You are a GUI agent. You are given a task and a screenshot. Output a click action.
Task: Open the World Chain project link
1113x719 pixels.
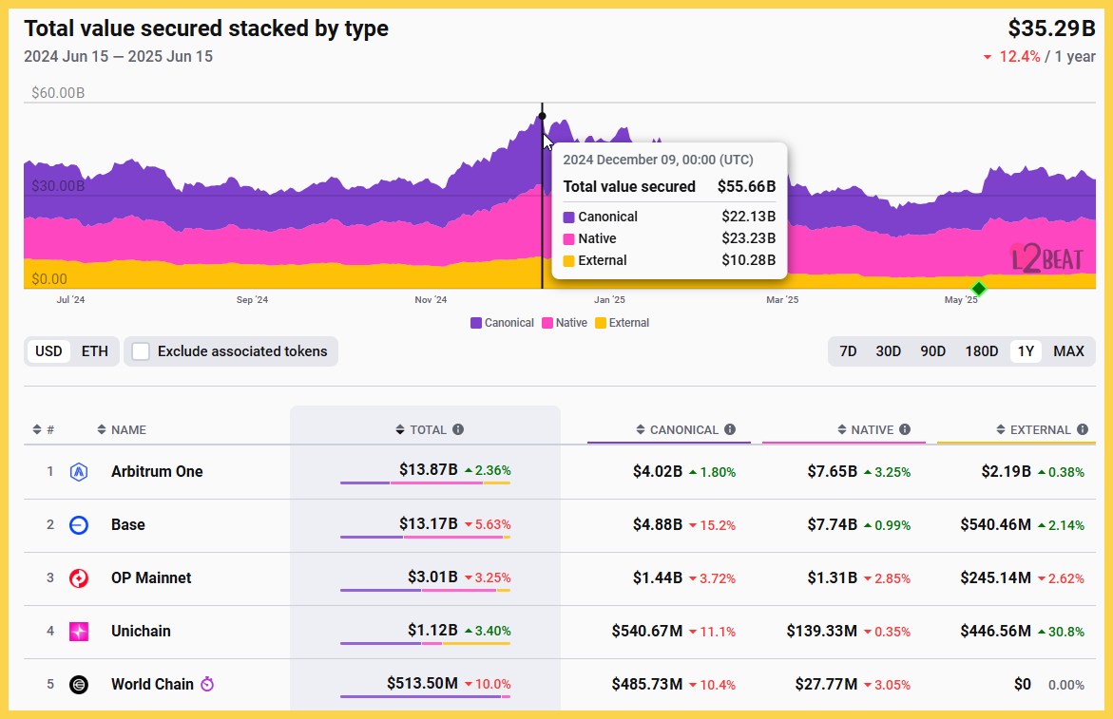click(152, 684)
